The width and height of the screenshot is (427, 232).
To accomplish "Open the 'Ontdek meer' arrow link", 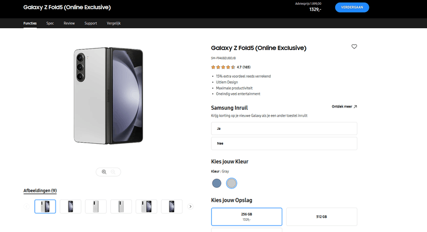I will [x=344, y=106].
